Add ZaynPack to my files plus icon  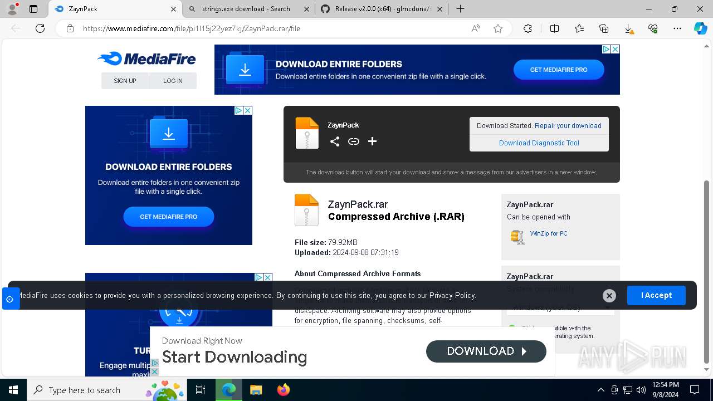pyautogui.click(x=372, y=141)
